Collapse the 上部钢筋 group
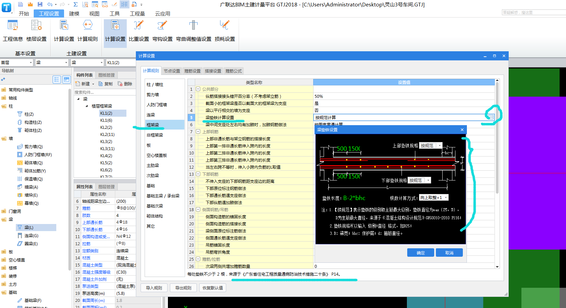The width and height of the screenshot is (566, 308). click(198, 132)
